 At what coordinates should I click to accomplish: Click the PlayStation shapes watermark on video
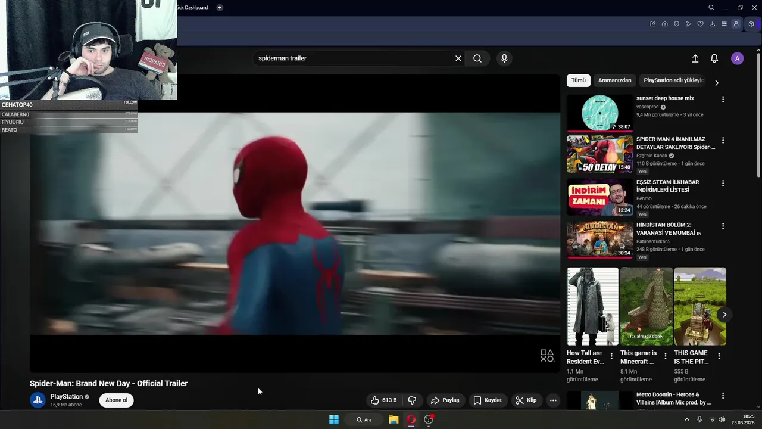point(547,356)
